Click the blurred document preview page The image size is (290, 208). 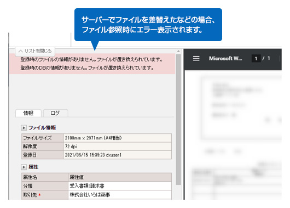234,135
